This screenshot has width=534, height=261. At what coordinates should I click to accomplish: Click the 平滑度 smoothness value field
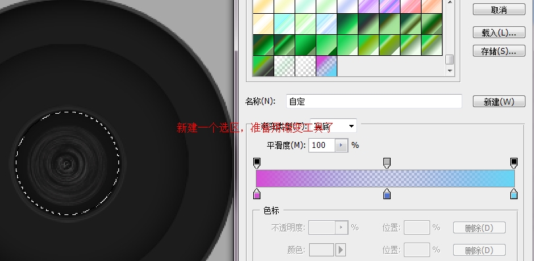pos(322,145)
